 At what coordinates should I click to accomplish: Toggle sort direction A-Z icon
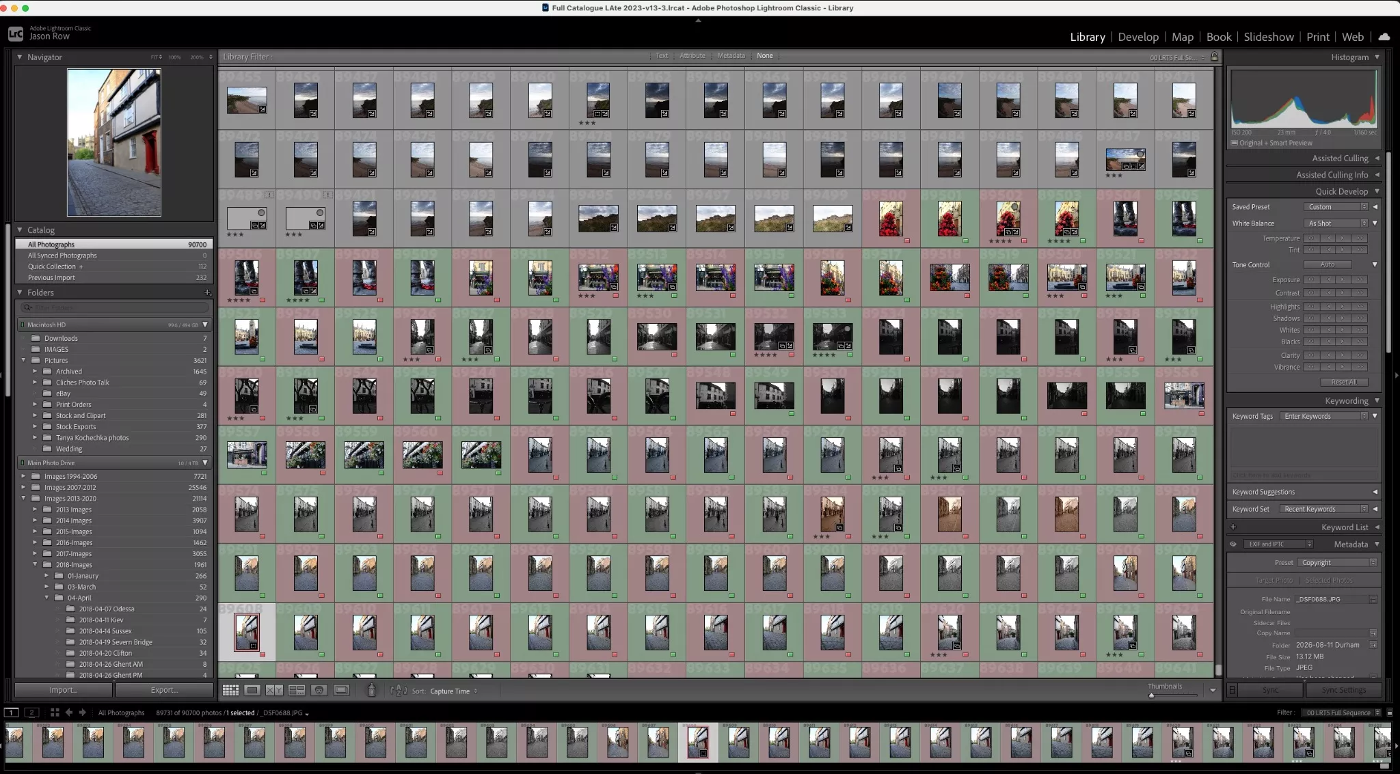click(399, 691)
